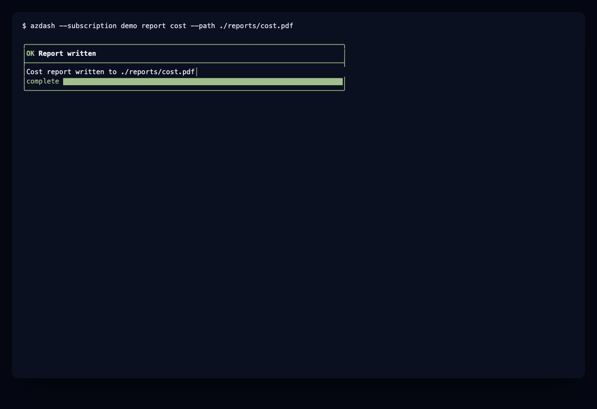Click the 'complete' progress label
The image size is (597, 409).
pos(43,81)
